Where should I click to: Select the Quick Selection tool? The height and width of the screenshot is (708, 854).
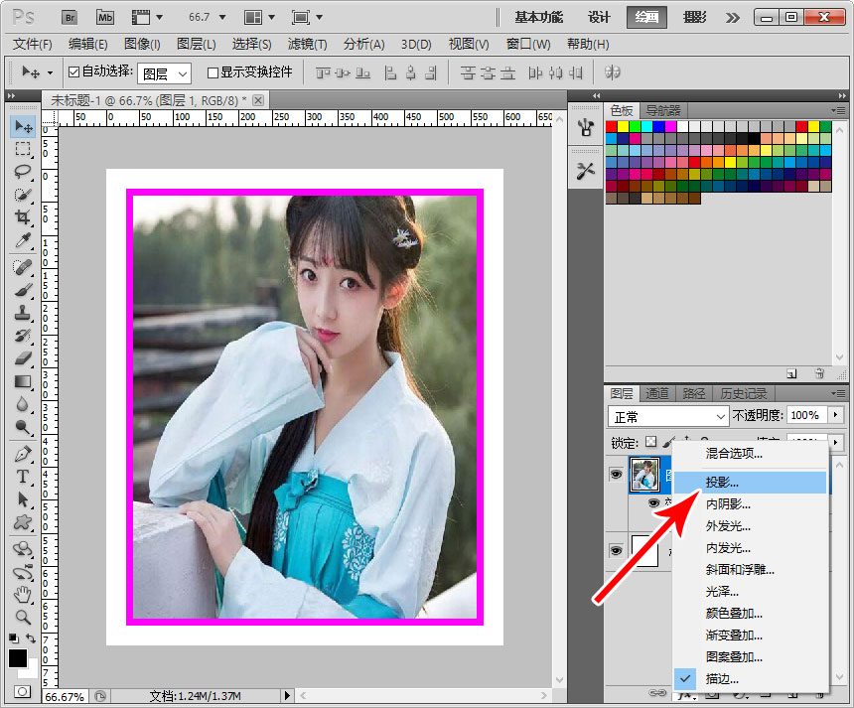(x=23, y=195)
